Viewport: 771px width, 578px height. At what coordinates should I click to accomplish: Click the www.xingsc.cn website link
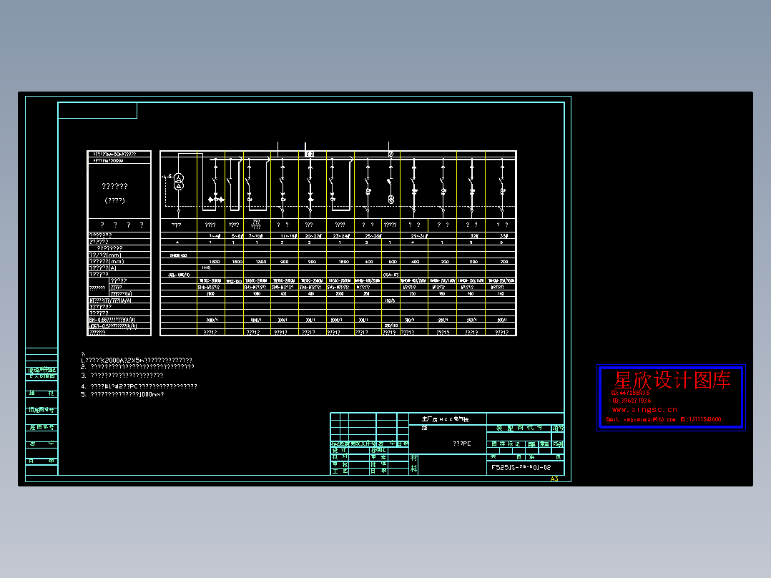(644, 410)
